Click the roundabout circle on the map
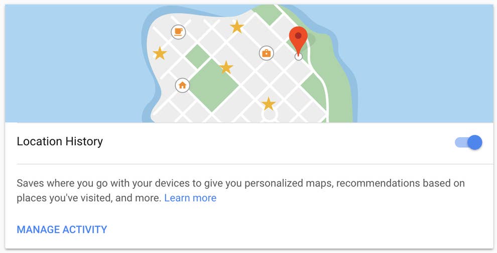This screenshot has height=253, width=497. point(270,115)
